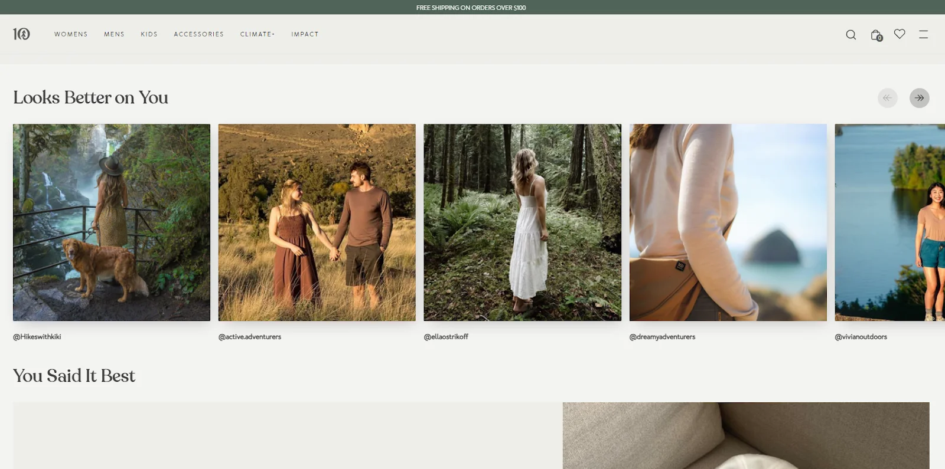Viewport: 945px width, 469px height.
Task: Click the @vivianoutdoors handle text
Action: pyautogui.click(x=861, y=337)
